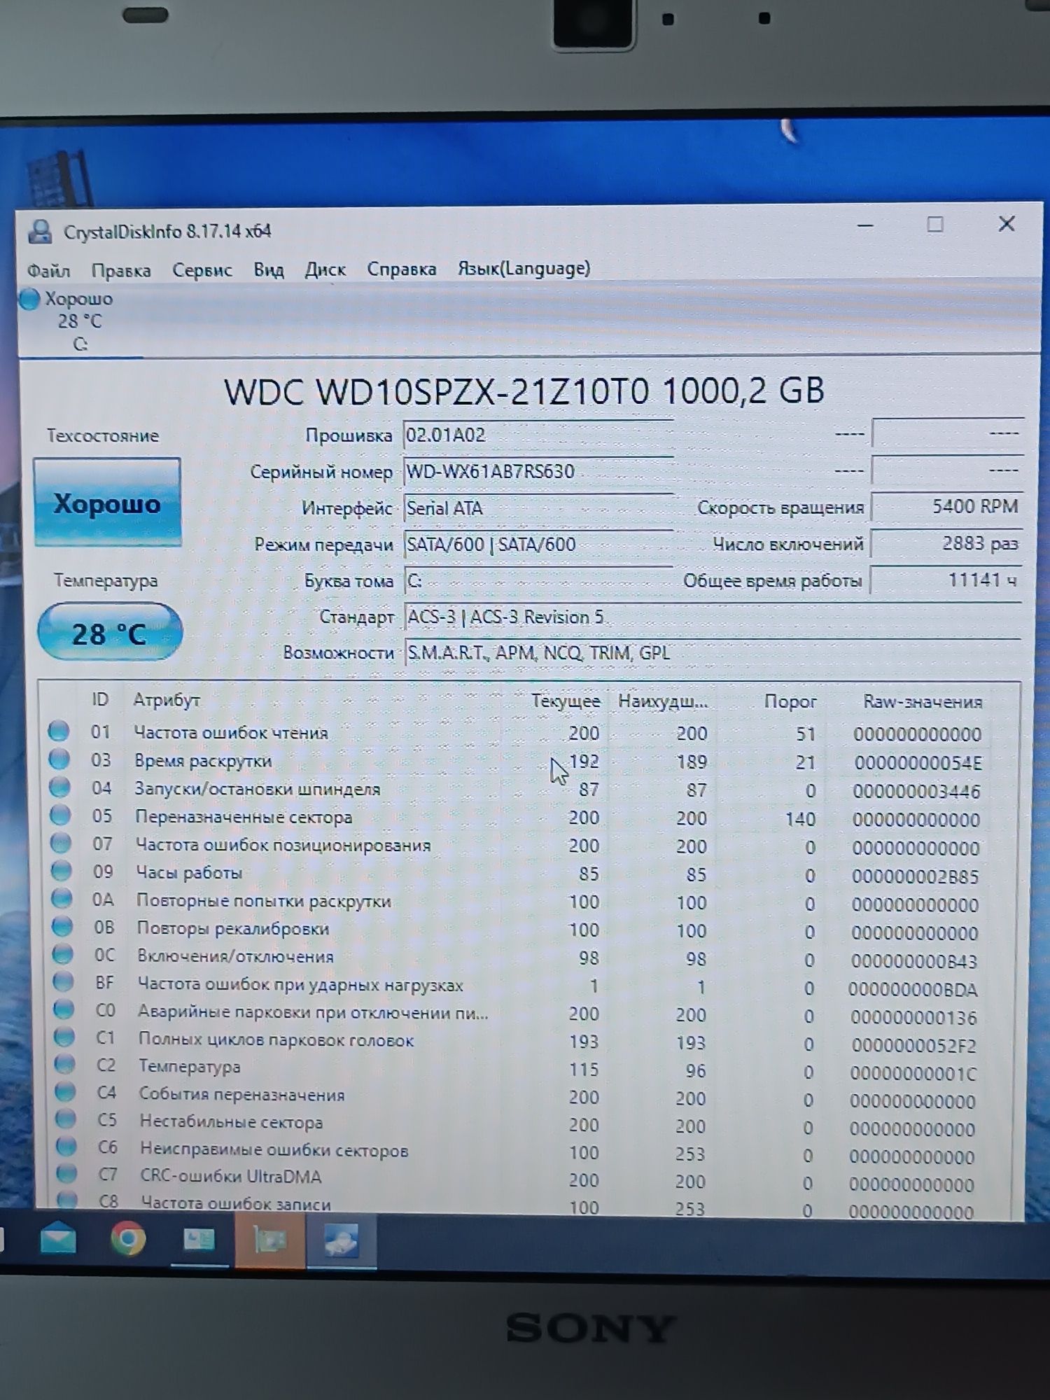This screenshot has width=1050, height=1400.
Task: Click status dot for C1 парковок головок
Action: coord(64,1037)
